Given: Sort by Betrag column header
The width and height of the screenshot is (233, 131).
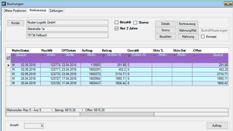Looking at the screenshot, I should (114, 51).
